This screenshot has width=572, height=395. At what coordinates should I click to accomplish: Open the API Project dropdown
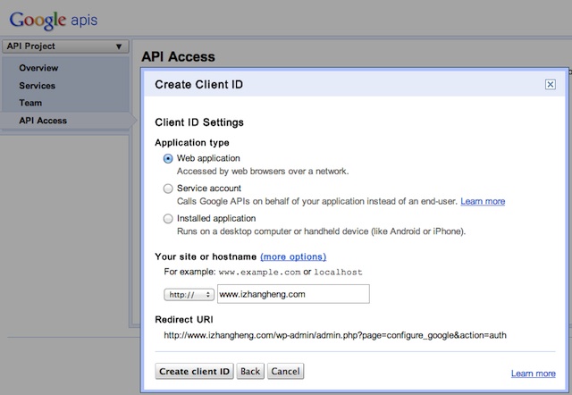(65, 46)
